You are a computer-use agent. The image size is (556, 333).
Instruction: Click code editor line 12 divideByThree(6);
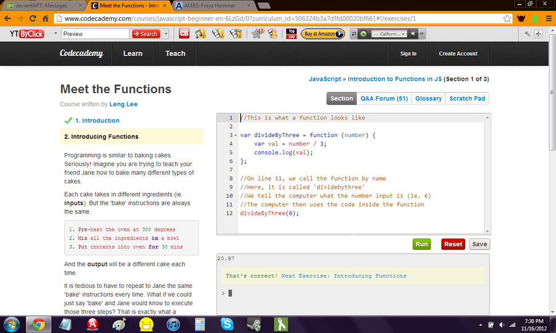[x=269, y=213]
